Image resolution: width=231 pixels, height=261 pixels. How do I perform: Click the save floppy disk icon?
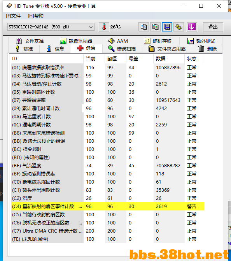click(167, 27)
